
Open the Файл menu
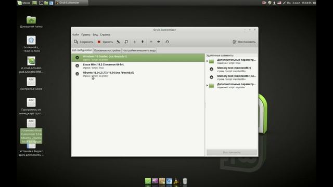[75, 35]
